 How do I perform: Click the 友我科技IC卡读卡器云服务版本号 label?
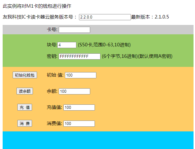[40, 17]
